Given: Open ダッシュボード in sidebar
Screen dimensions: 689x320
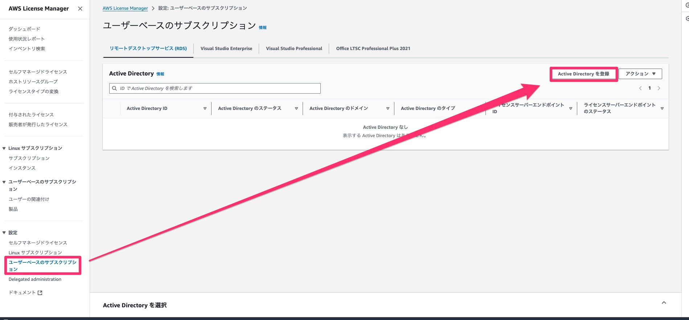Looking at the screenshot, I should point(24,29).
